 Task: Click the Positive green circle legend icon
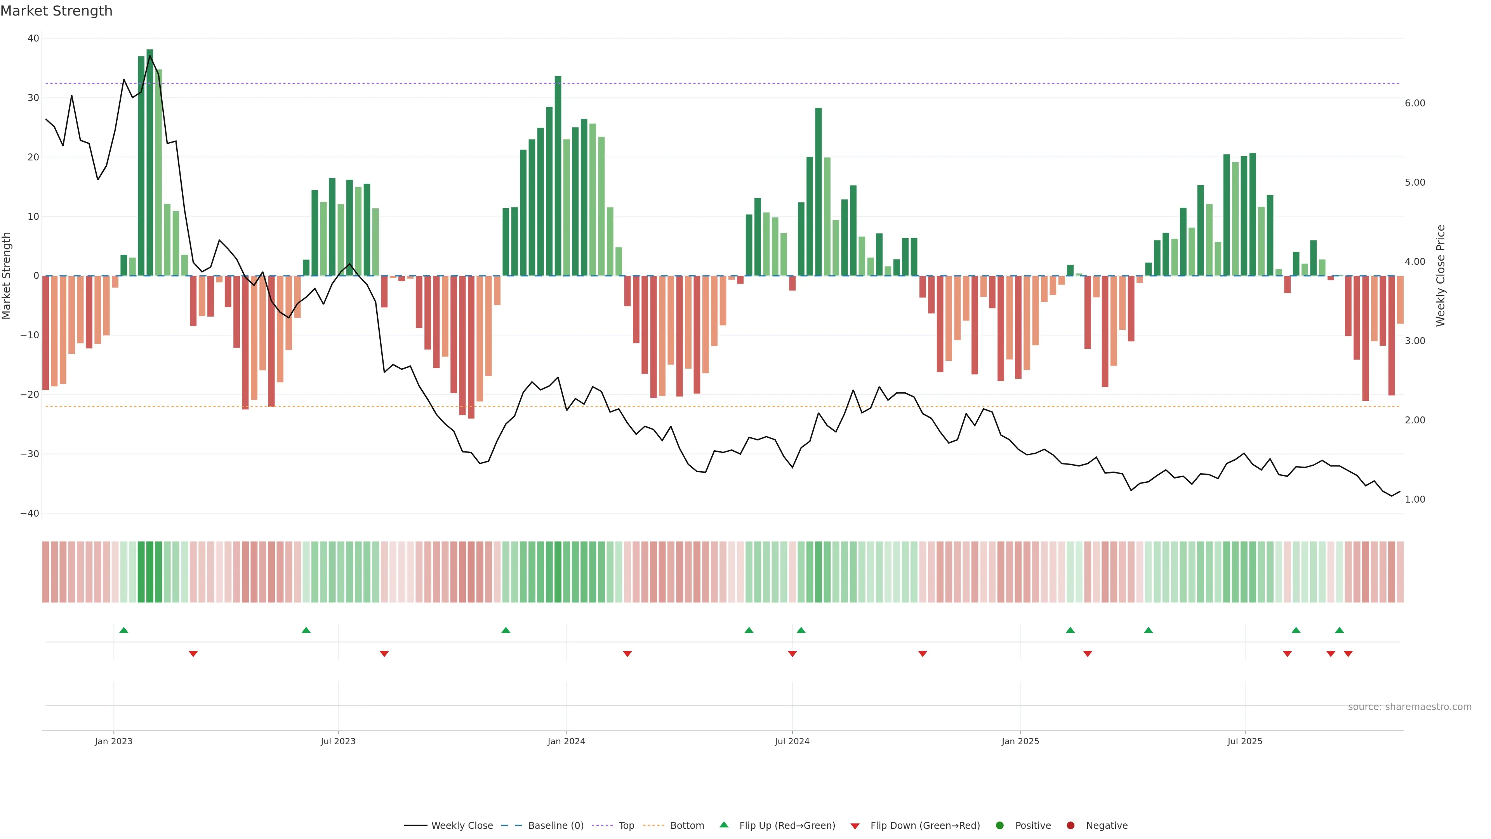pos(999,825)
